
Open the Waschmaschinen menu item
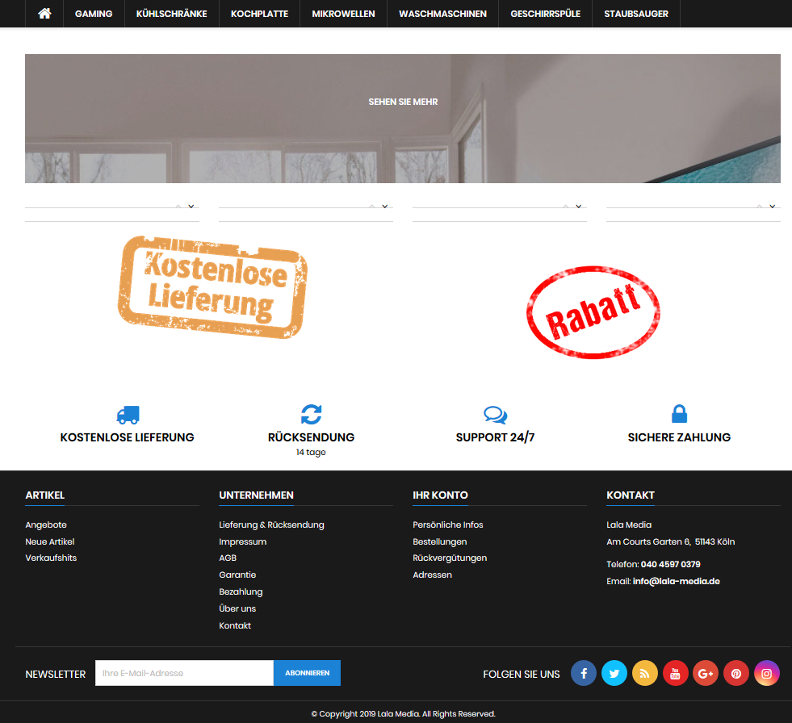coord(442,14)
